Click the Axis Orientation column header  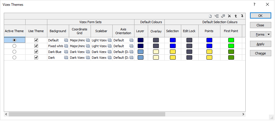point(123,31)
